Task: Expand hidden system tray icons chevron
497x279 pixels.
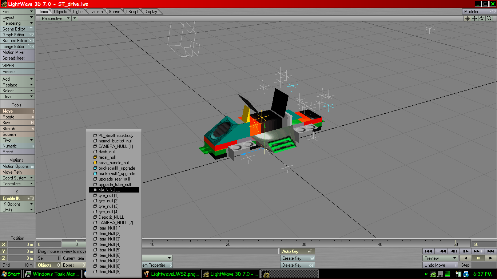Action: 426,274
